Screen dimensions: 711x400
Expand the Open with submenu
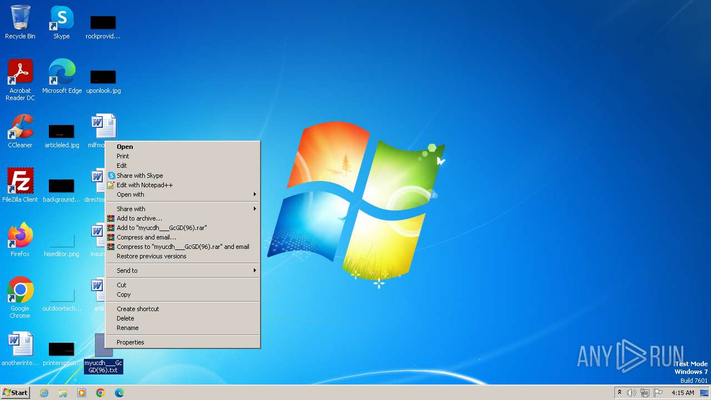(183, 194)
